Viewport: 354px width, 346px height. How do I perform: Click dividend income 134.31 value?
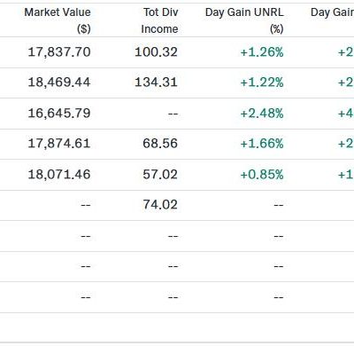pyautogui.click(x=156, y=83)
